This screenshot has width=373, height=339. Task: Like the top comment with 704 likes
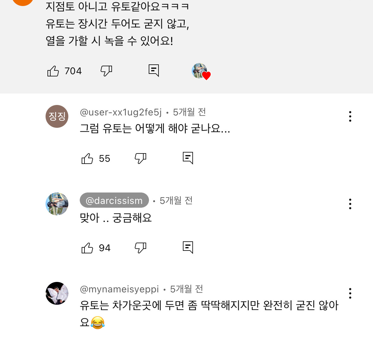point(53,71)
